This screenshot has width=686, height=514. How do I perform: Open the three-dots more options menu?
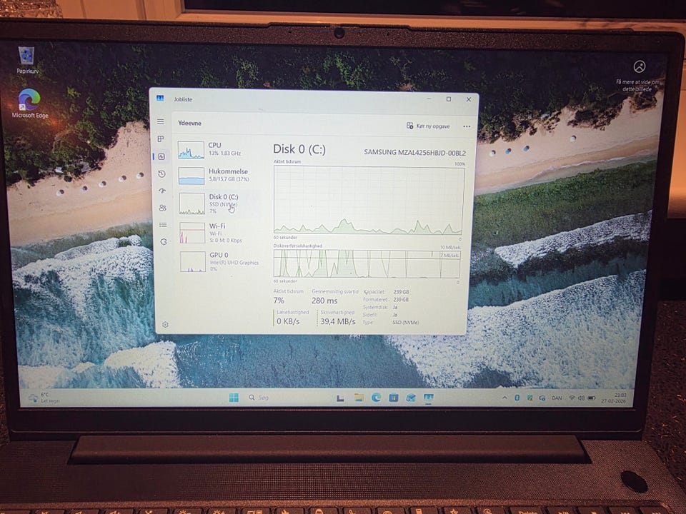coord(467,126)
